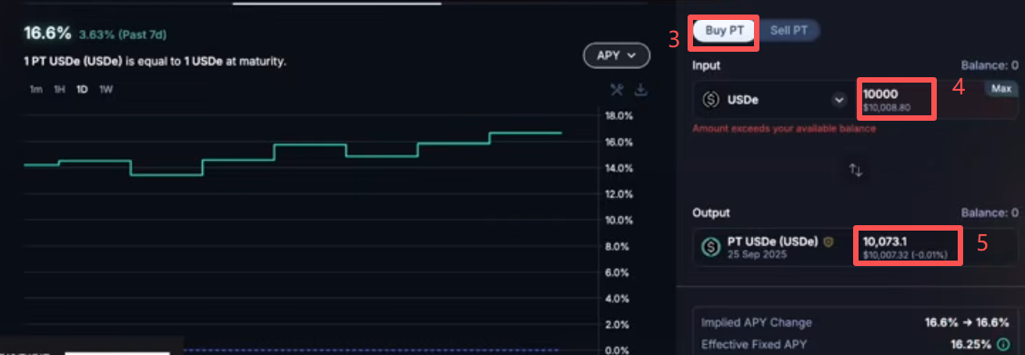Open the USDe input token selector

point(839,101)
